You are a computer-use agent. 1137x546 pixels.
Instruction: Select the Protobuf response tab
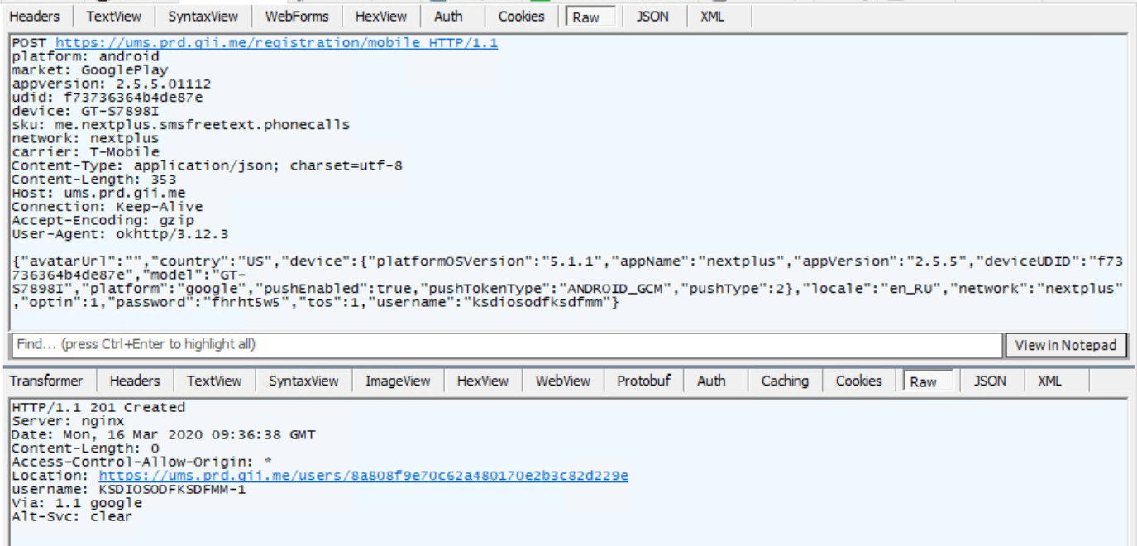click(x=644, y=381)
